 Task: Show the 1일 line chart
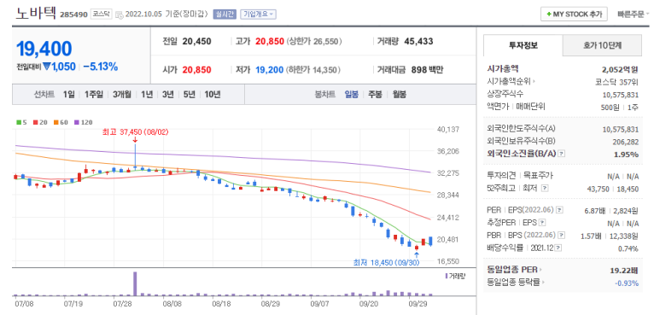pos(68,94)
